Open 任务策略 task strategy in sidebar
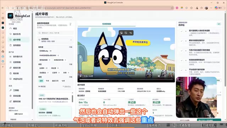 (18, 62)
